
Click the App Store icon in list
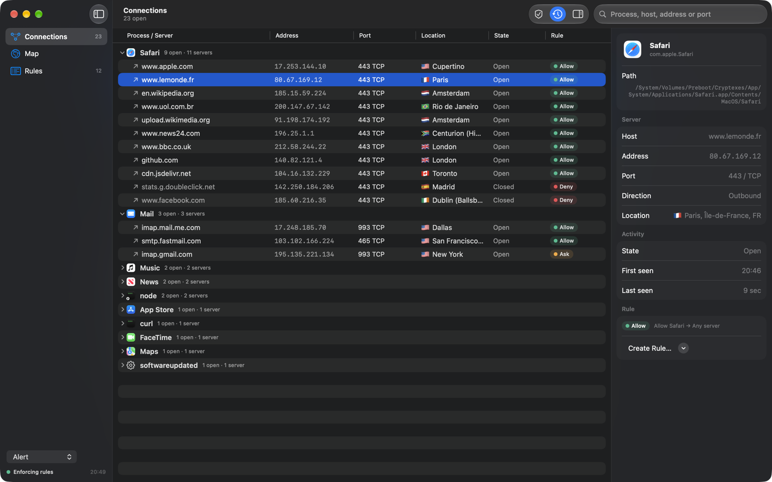click(131, 309)
